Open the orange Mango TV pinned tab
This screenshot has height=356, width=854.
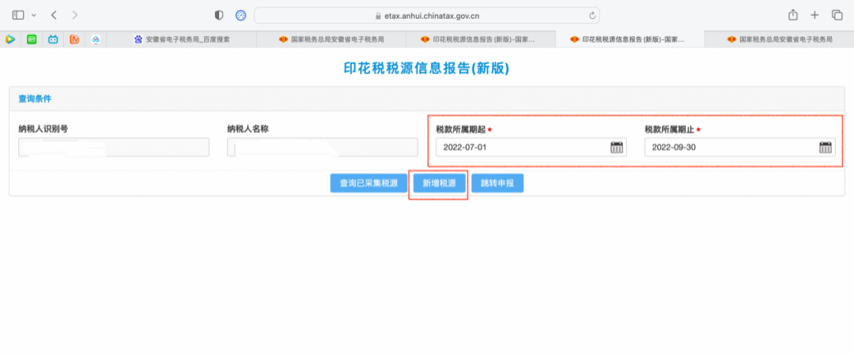[x=74, y=39]
